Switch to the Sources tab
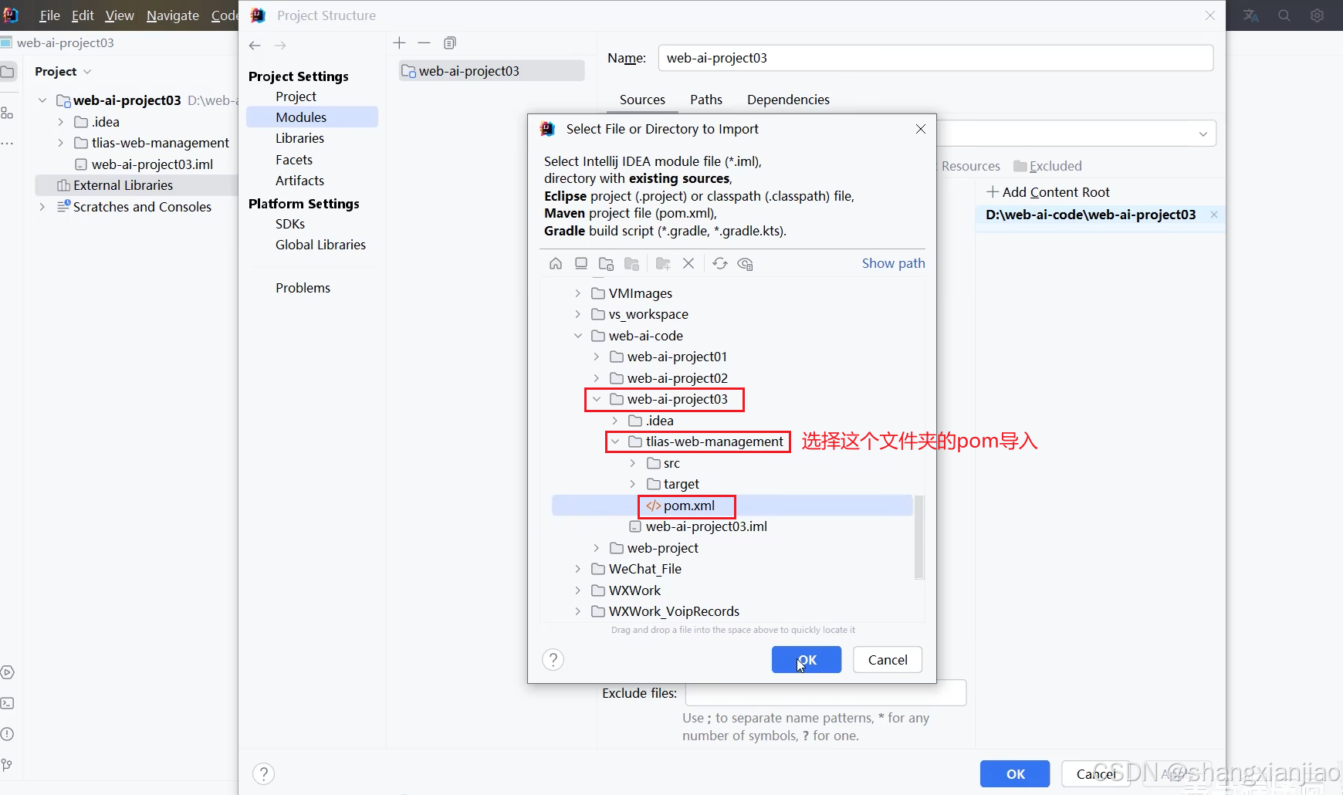Image resolution: width=1343 pixels, height=795 pixels. 642,100
